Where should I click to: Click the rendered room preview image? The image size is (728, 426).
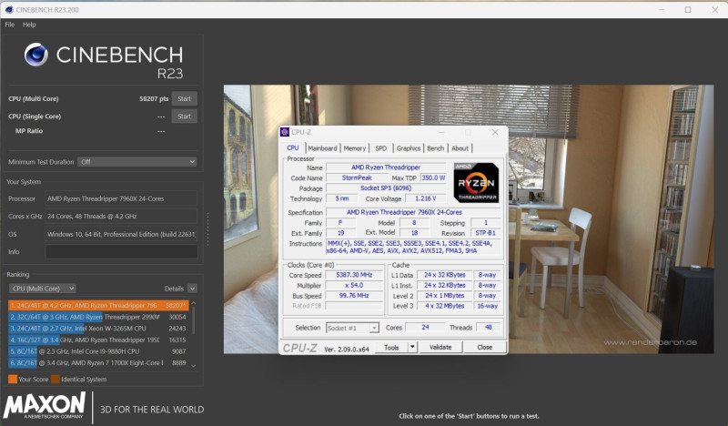point(469,218)
